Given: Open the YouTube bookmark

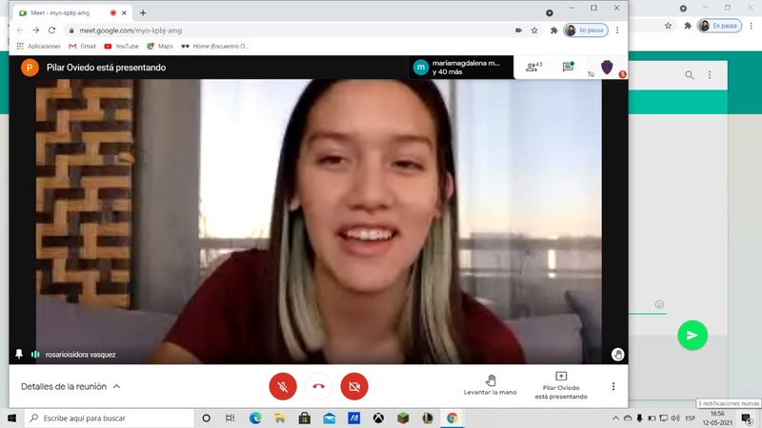Looking at the screenshot, I should pyautogui.click(x=121, y=46).
